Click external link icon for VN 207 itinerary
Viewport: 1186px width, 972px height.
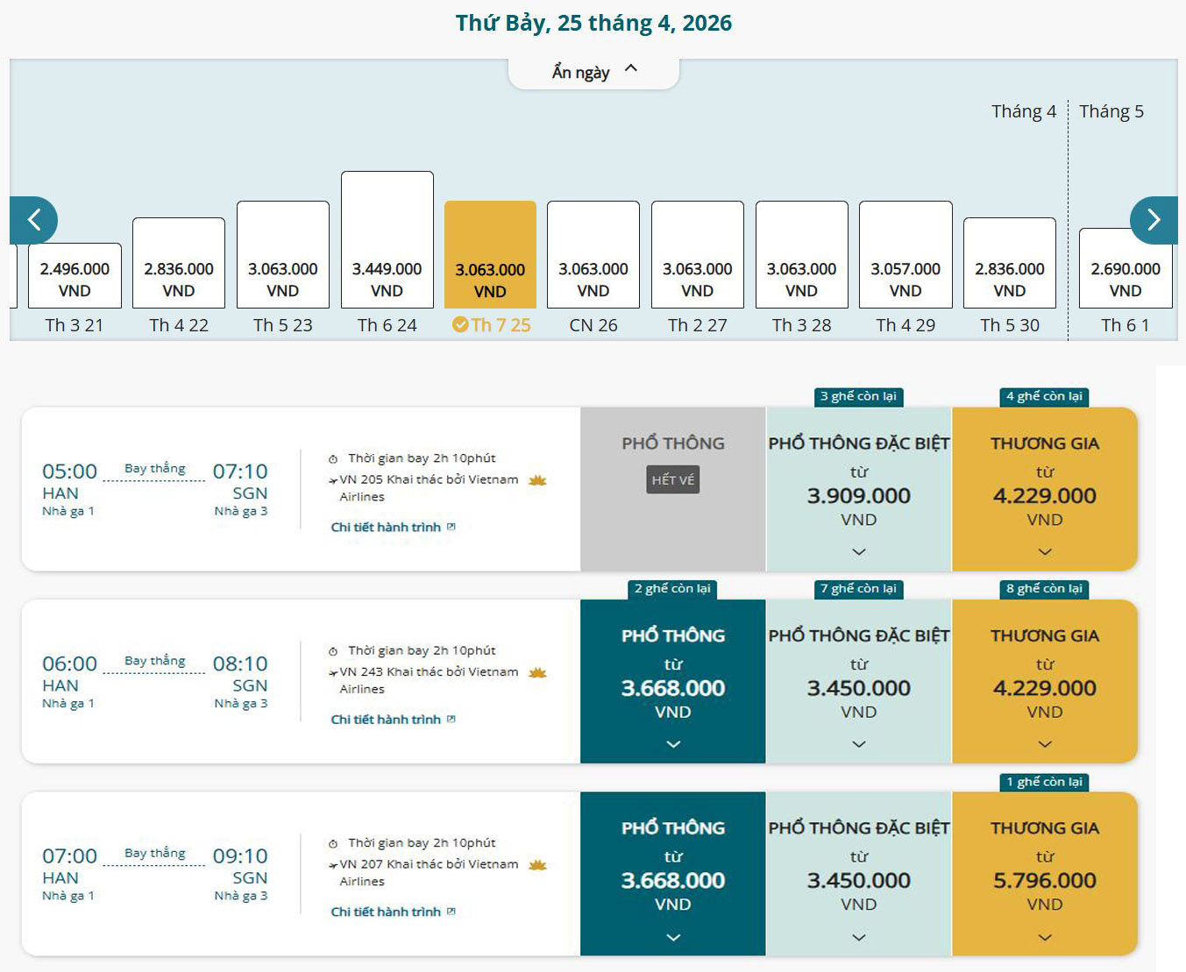[x=451, y=912]
